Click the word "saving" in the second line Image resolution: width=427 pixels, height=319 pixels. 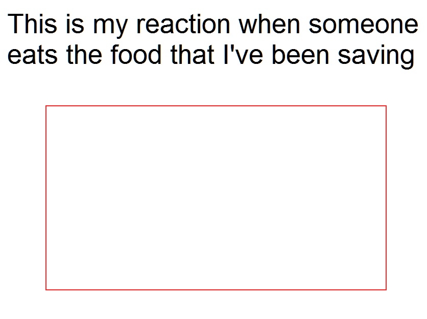(x=376, y=57)
